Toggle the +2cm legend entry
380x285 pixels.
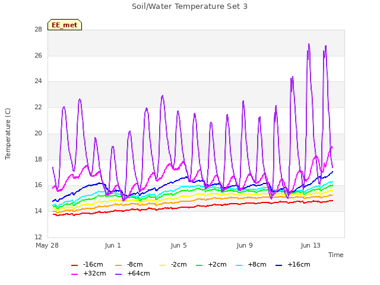click(x=211, y=264)
